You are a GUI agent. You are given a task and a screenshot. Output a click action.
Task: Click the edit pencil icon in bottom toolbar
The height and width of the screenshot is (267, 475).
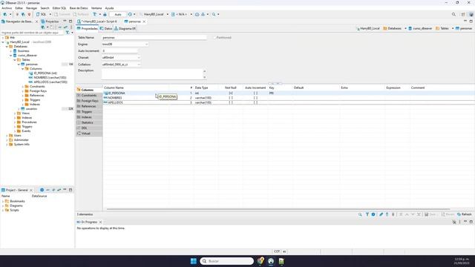click(381, 214)
